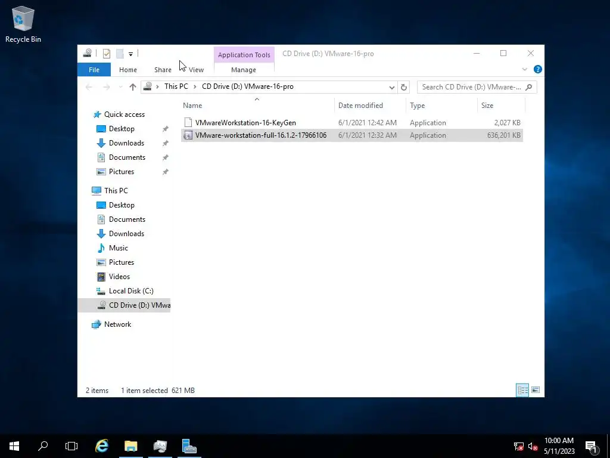The width and height of the screenshot is (610, 458).
Task: Click CD Drive (D:) VMware-16-pro breadcrumb
Action: coord(247,86)
